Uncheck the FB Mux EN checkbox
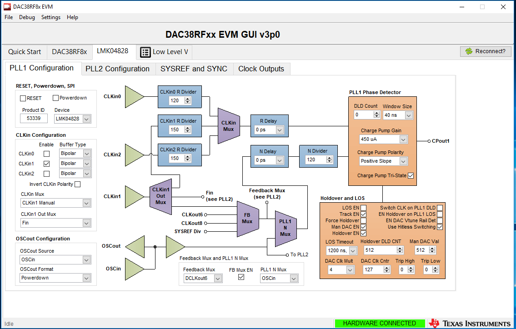516x329 pixels. point(241,277)
